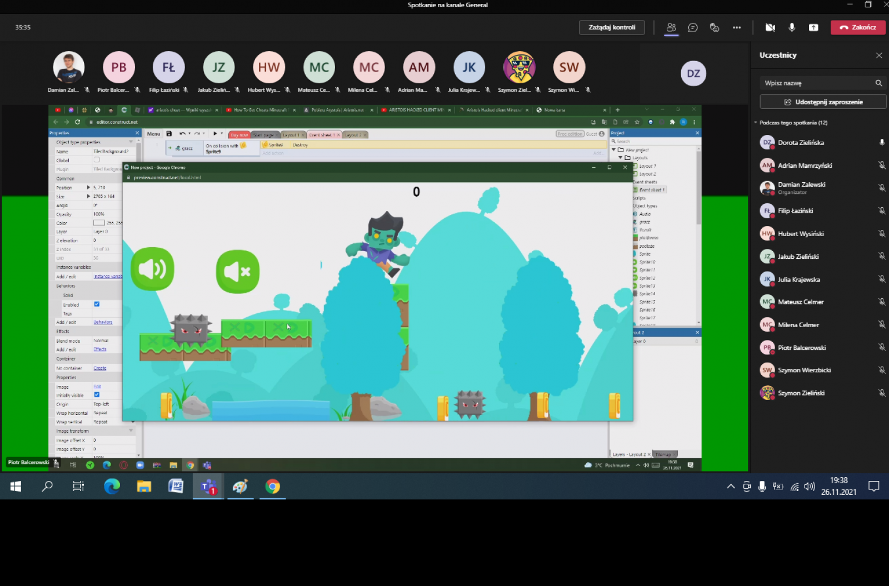Click the Chrome extensions puzzle icon
This screenshot has width=889, height=586.
point(672,122)
